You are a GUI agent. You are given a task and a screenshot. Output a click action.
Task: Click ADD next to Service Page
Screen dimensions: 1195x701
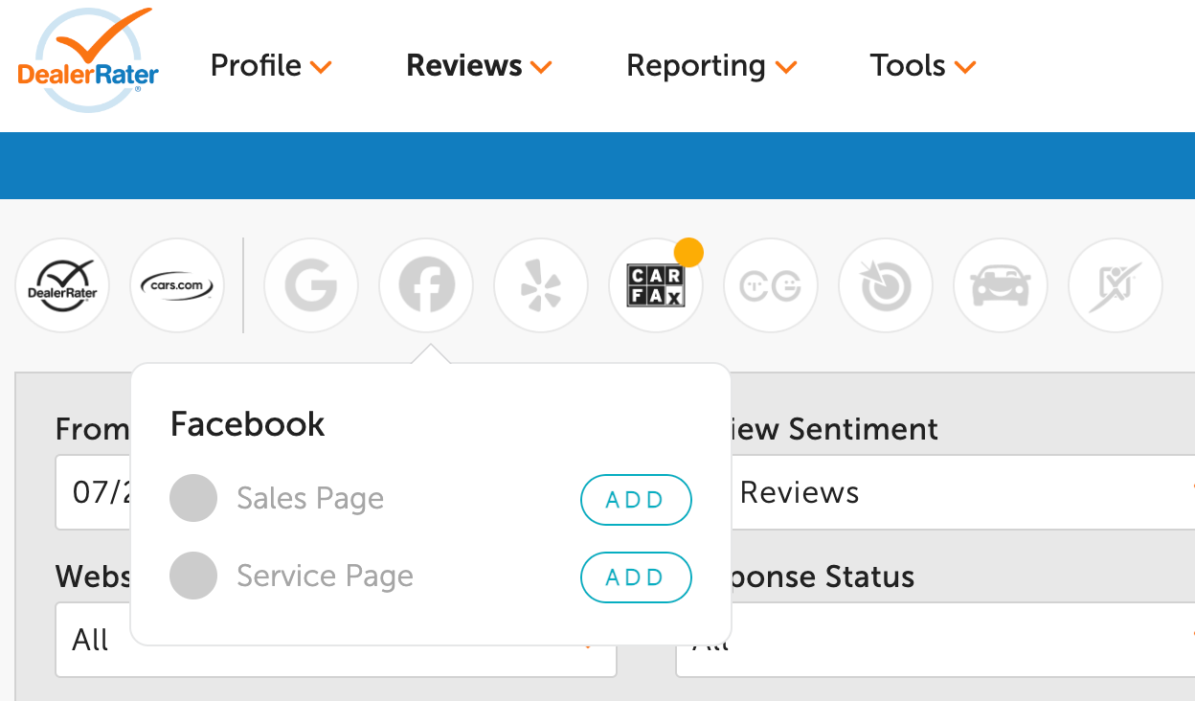pos(636,577)
